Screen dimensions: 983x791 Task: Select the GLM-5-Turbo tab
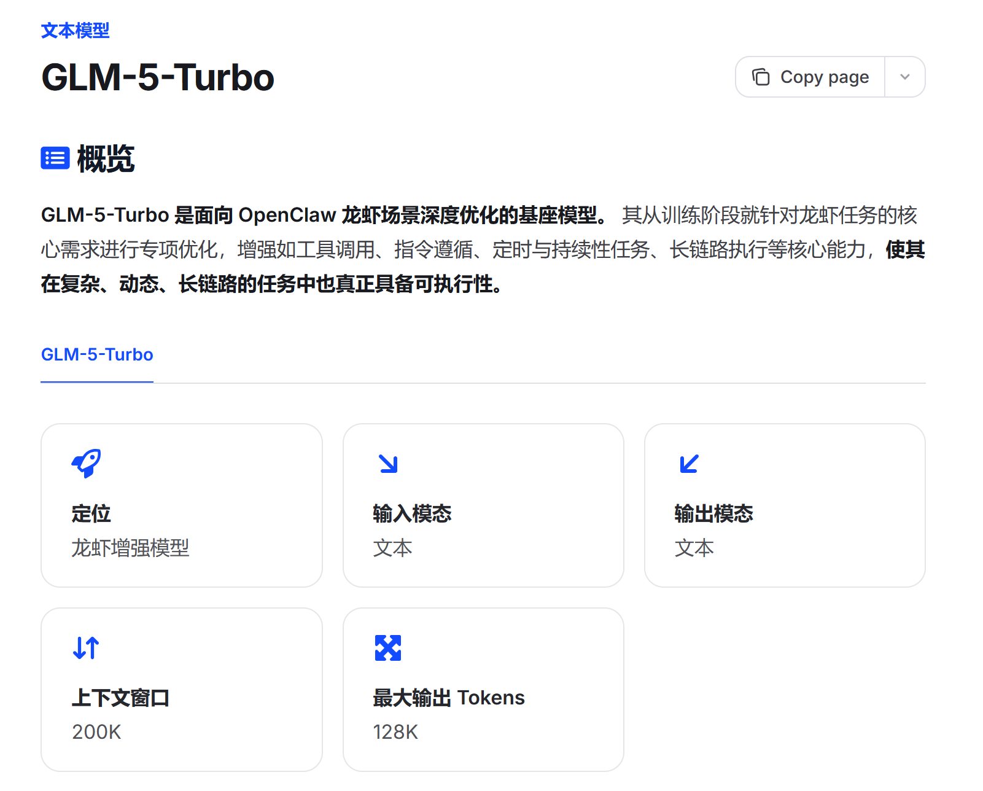click(97, 354)
